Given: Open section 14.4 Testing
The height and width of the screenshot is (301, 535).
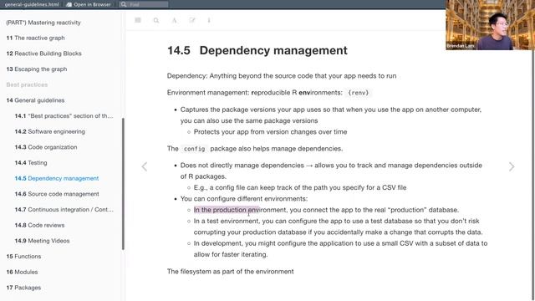Looking at the screenshot, I should 31,163.
